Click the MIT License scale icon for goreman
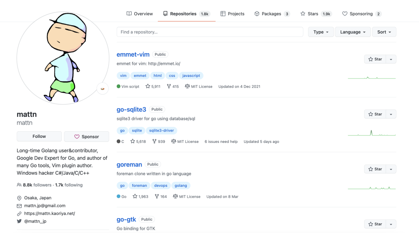Screen dimensions: 419x233 [x=175, y=196]
